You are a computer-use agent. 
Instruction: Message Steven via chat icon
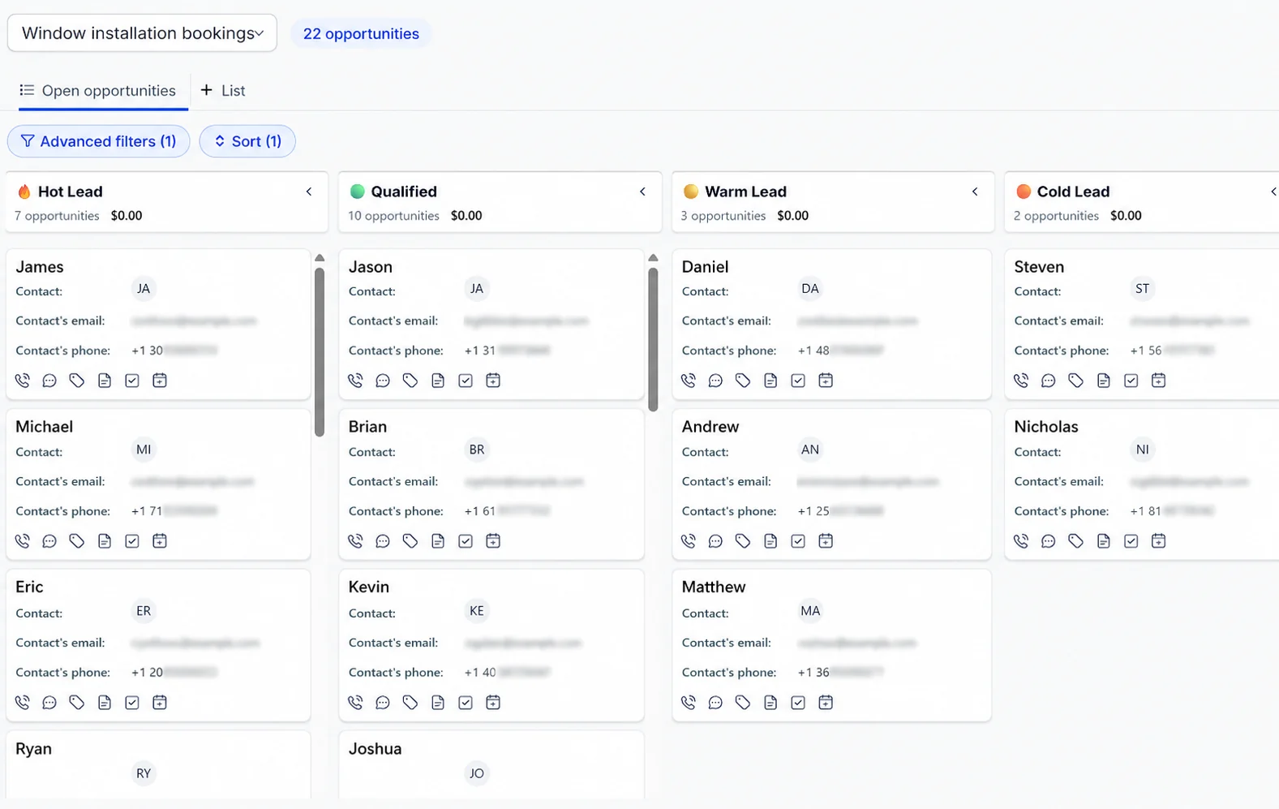(1049, 381)
